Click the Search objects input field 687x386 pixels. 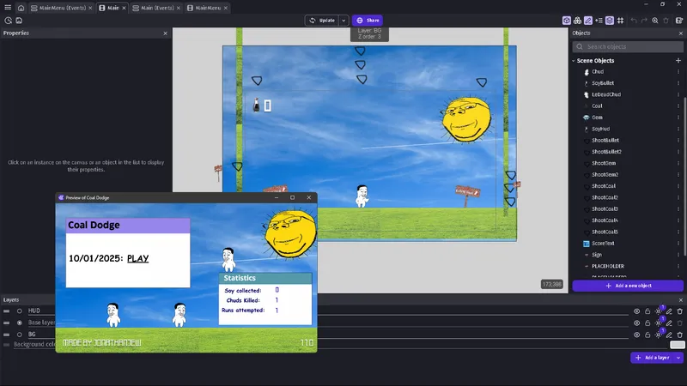coord(629,46)
